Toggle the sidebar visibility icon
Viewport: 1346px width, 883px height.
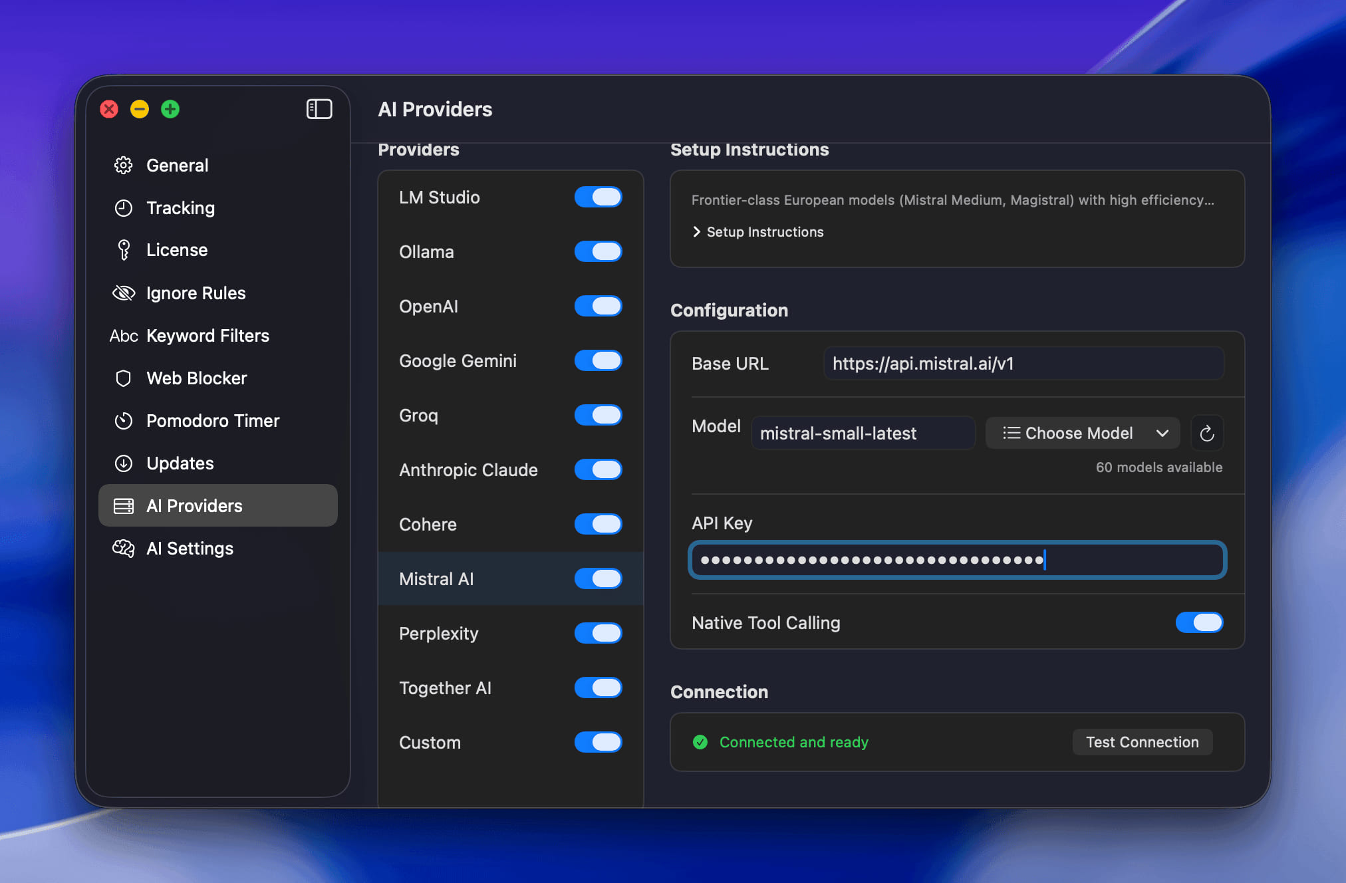(319, 109)
